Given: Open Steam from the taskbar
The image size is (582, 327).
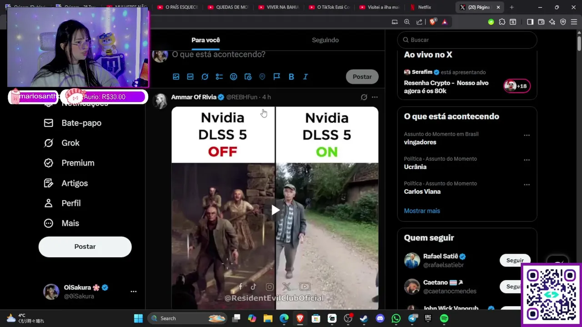Looking at the screenshot, I should [364, 318].
